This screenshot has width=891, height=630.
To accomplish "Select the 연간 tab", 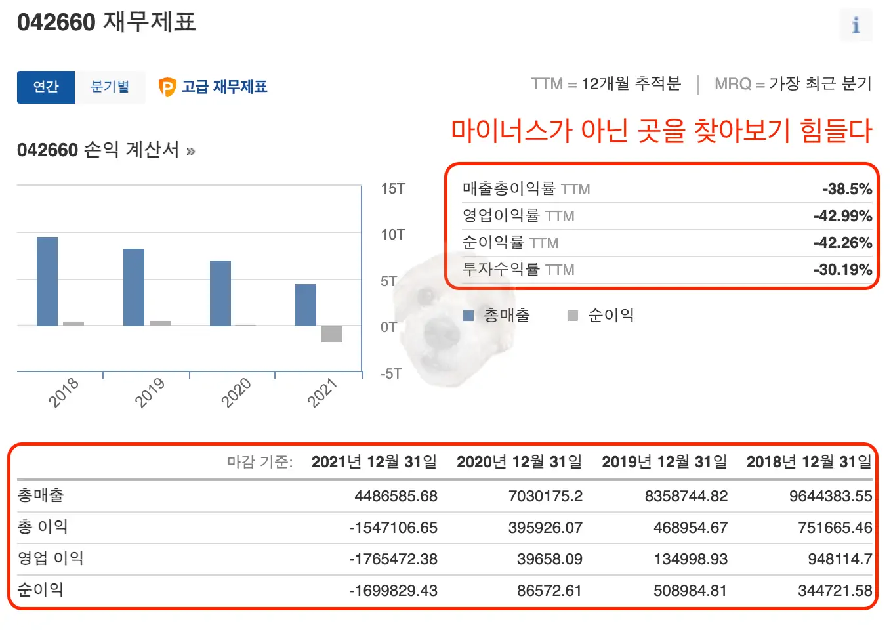I will pos(45,87).
